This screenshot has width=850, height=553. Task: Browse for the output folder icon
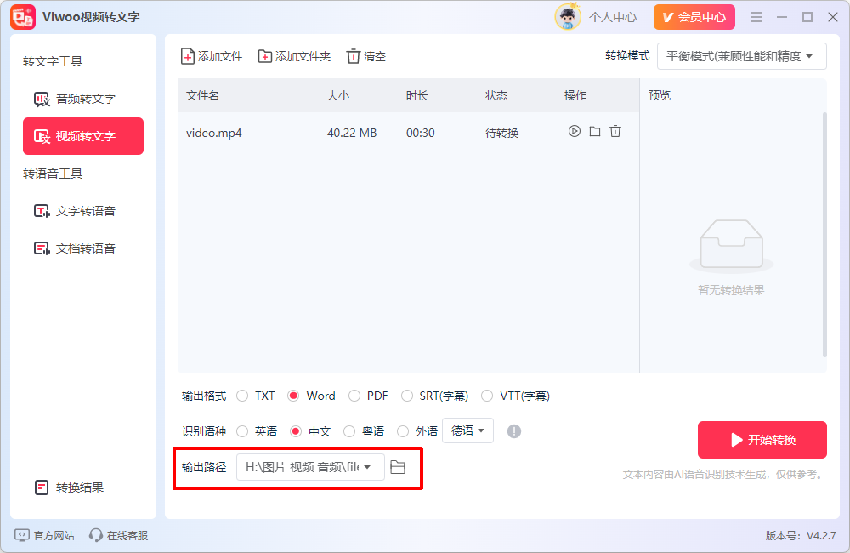point(398,467)
